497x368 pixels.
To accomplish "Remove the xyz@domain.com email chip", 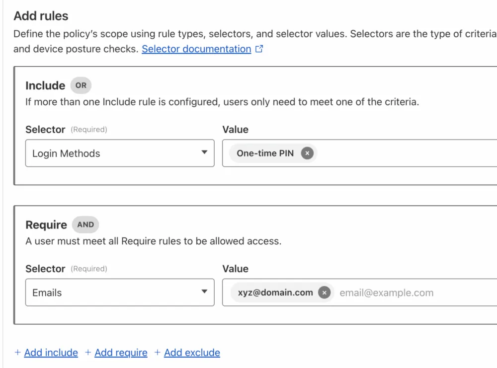I will point(324,293).
